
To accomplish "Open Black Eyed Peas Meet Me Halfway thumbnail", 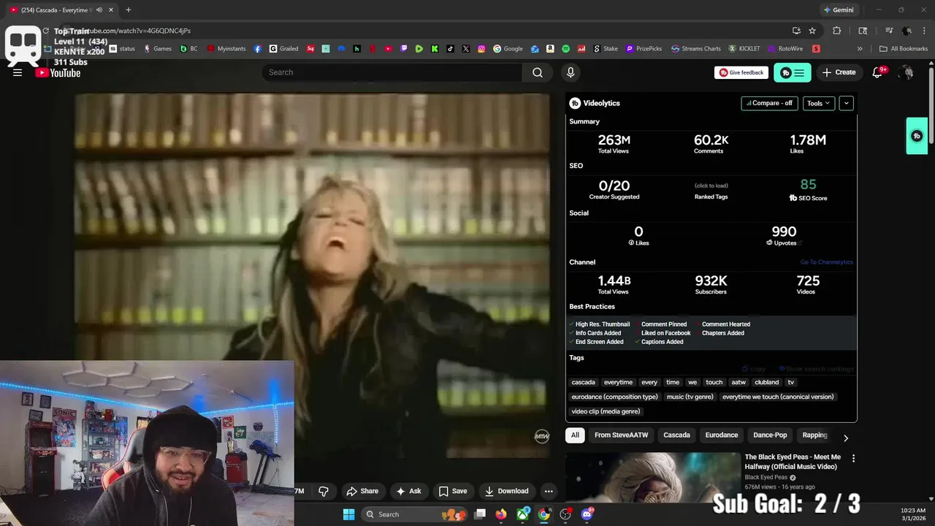I will 652,477.
